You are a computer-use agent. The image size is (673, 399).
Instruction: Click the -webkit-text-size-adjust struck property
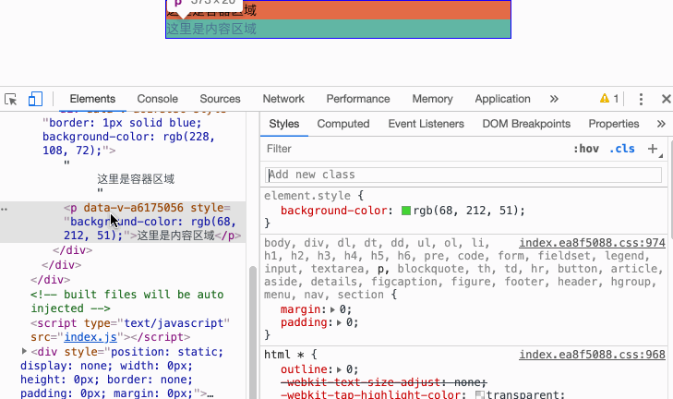point(361,382)
